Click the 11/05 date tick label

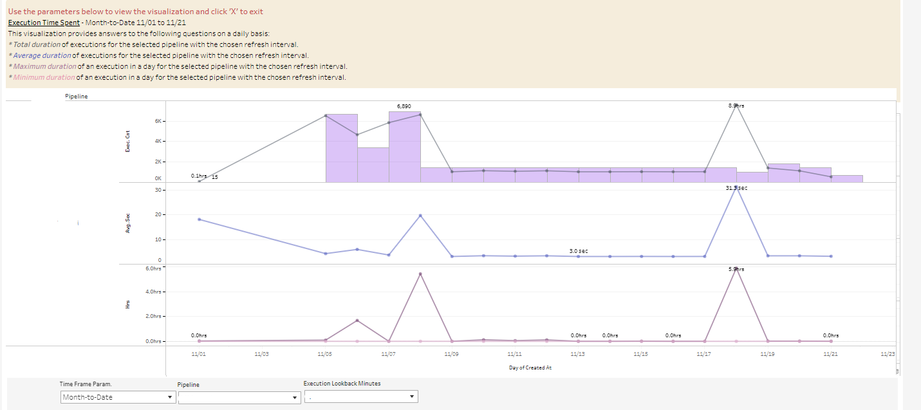click(x=325, y=354)
